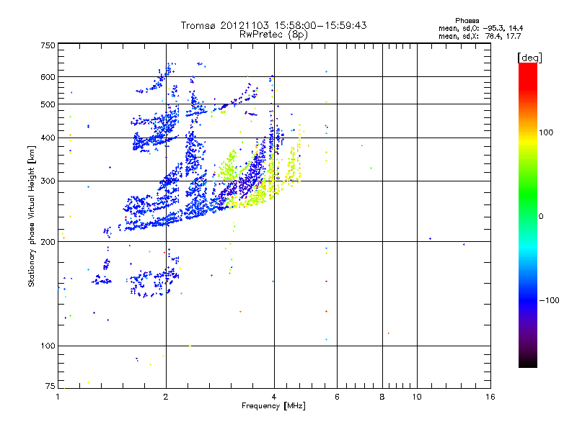Click the x-axis tick label '2'
This screenshot has height=432, width=577.
166,397
